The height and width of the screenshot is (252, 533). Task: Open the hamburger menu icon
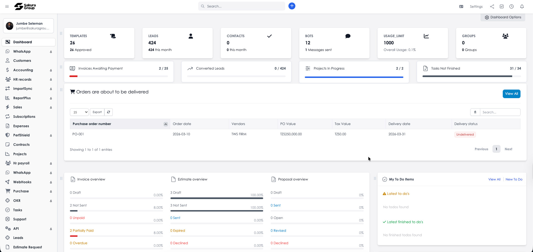(7, 6)
